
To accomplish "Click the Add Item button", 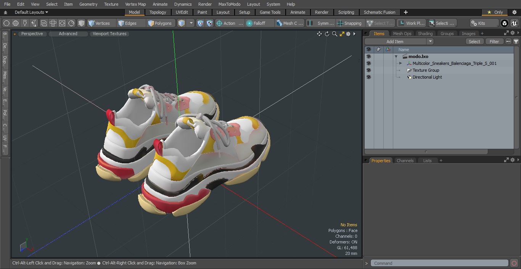I will 395,42.
